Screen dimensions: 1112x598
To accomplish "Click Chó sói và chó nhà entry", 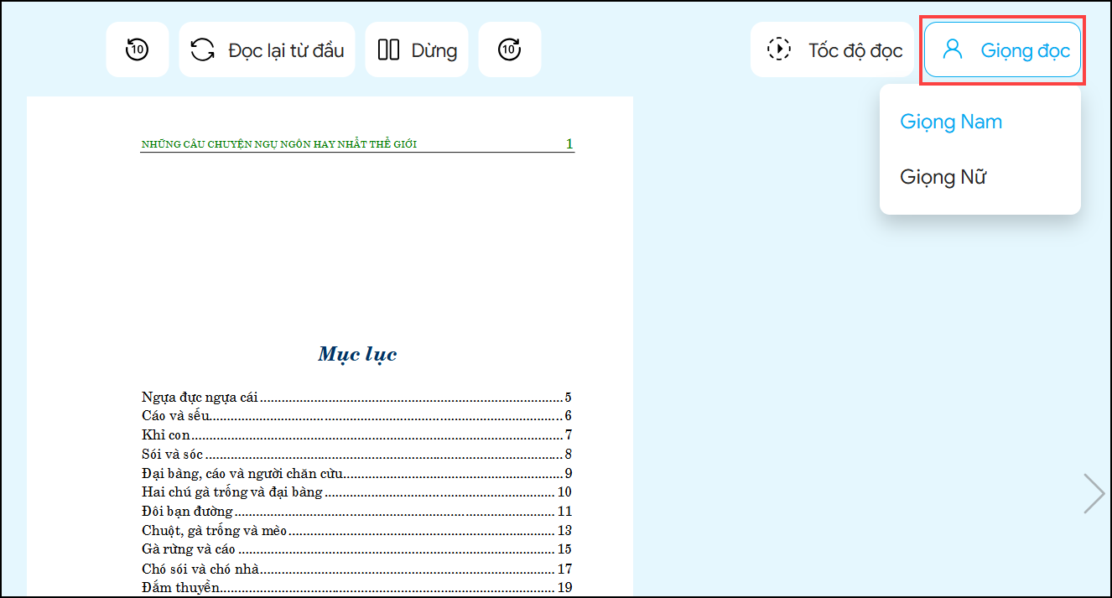I will pos(200,569).
